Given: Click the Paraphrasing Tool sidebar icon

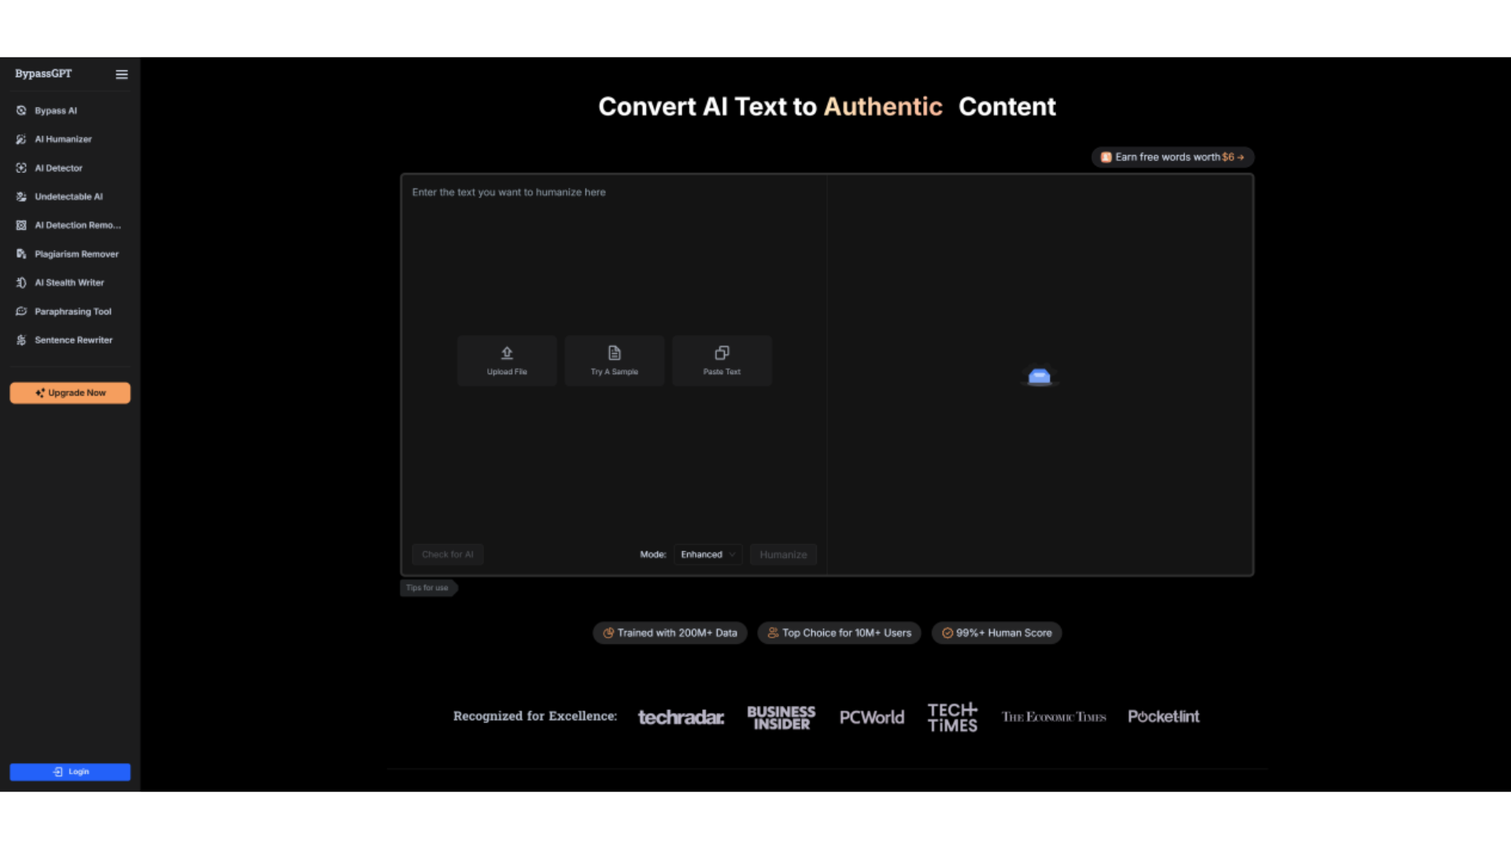Looking at the screenshot, I should [x=21, y=311].
